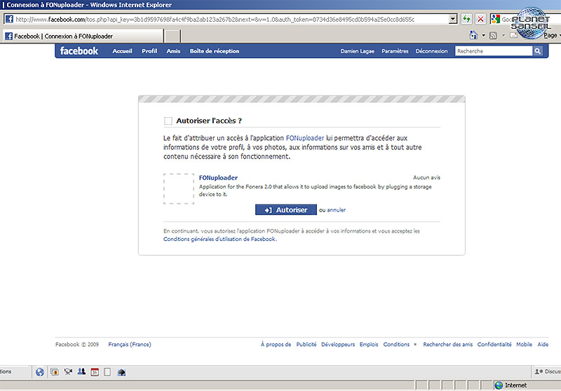Click the Internet zone label in status bar
Image resolution: width=561 pixels, height=391 pixels.
tap(515, 385)
